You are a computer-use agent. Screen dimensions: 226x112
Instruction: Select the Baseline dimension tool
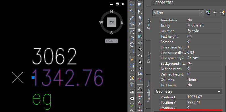(132, 65)
